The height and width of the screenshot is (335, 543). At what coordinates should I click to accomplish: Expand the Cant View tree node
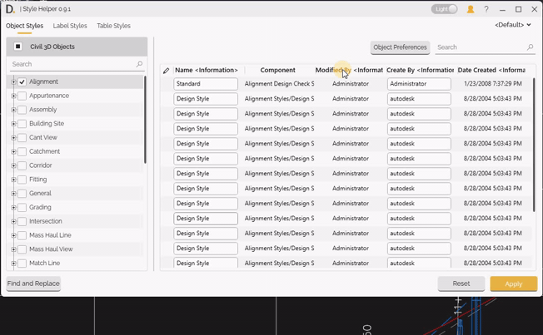13,138
